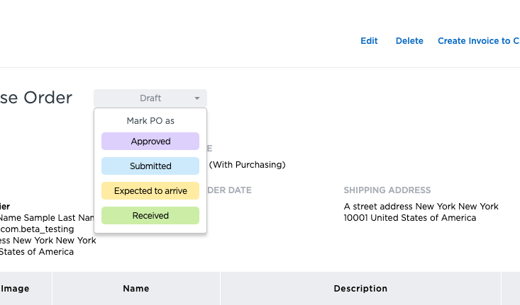The image size is (520, 305).
Task: Click the 'Mark PO as' menu header
Action: (150, 121)
